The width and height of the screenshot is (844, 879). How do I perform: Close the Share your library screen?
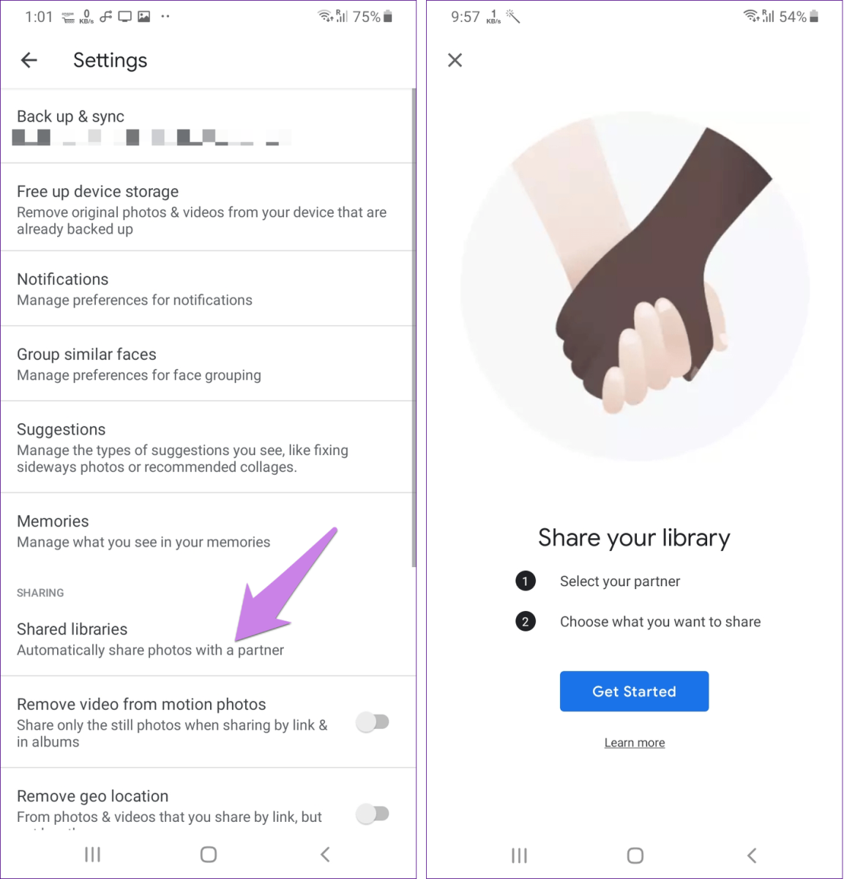pyautogui.click(x=455, y=60)
